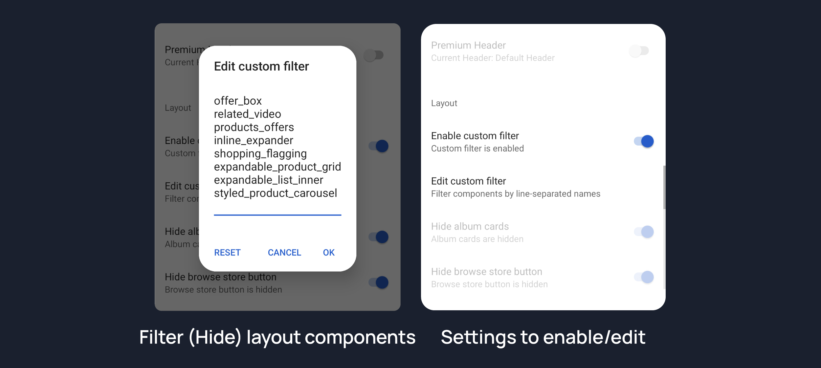Click the Layout section header in white panel
The width and height of the screenshot is (821, 368).
(444, 103)
